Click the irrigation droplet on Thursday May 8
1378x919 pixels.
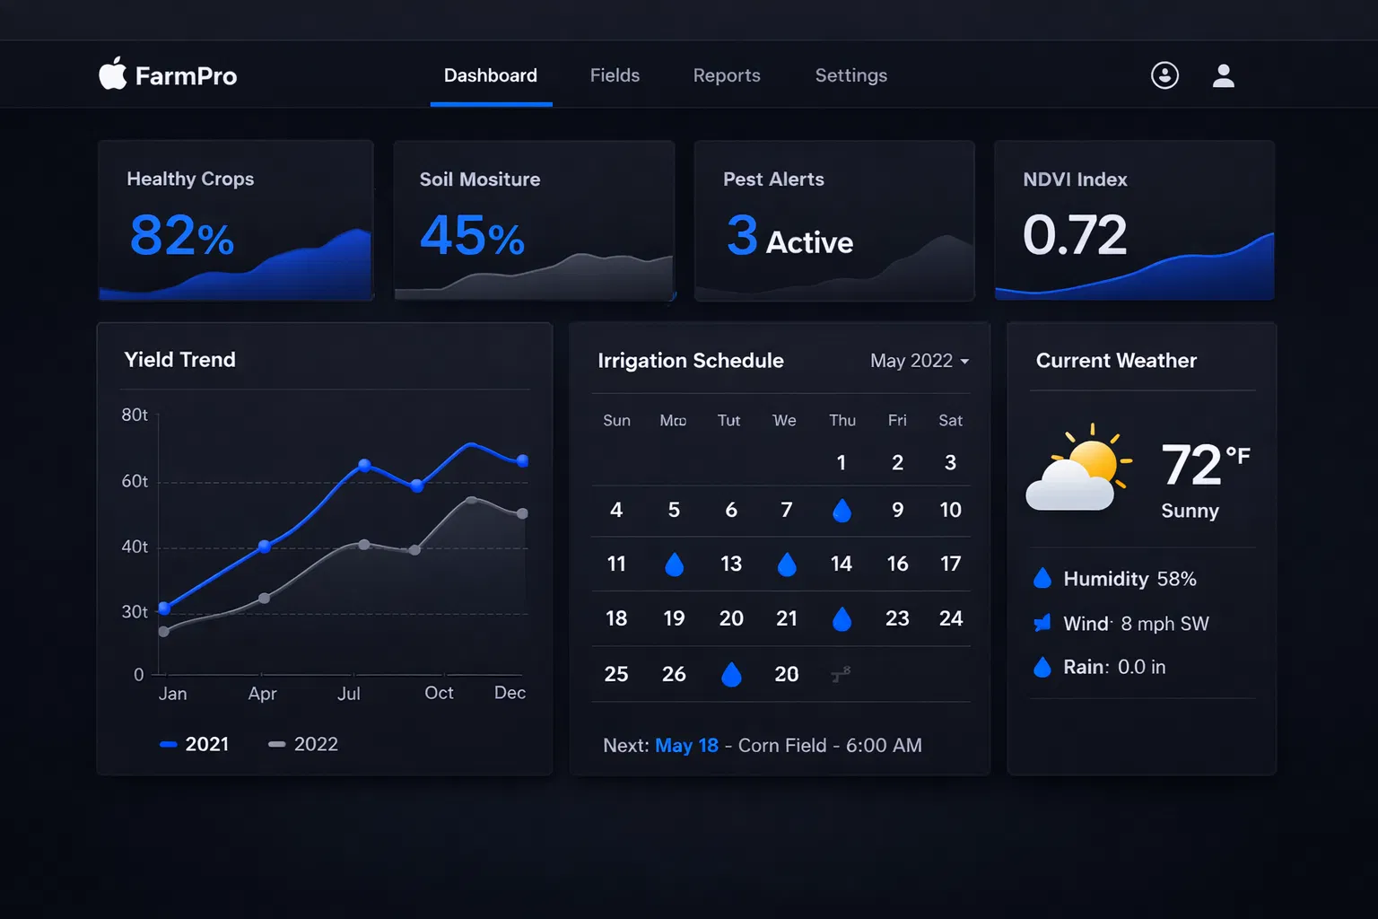842,510
